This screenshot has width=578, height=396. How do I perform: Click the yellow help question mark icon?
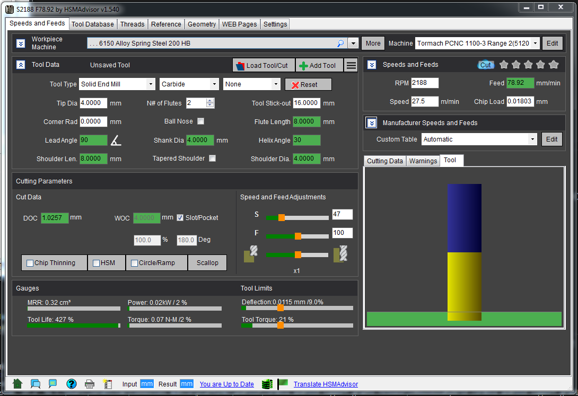coord(71,384)
